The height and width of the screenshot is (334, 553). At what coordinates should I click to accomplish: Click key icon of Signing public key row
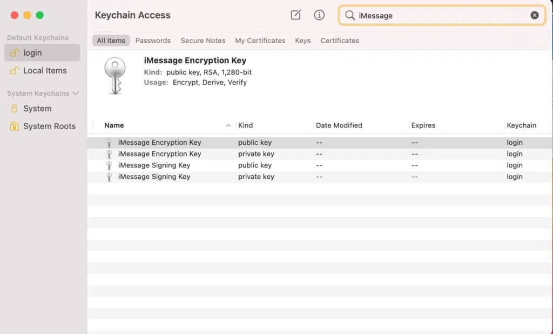[x=109, y=165]
